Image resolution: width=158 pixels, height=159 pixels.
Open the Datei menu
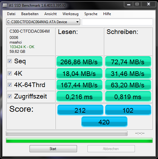coord(11,14)
